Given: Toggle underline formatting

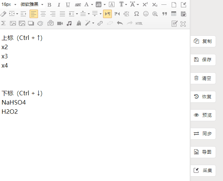Looking at the screenshot, I should point(68,5).
